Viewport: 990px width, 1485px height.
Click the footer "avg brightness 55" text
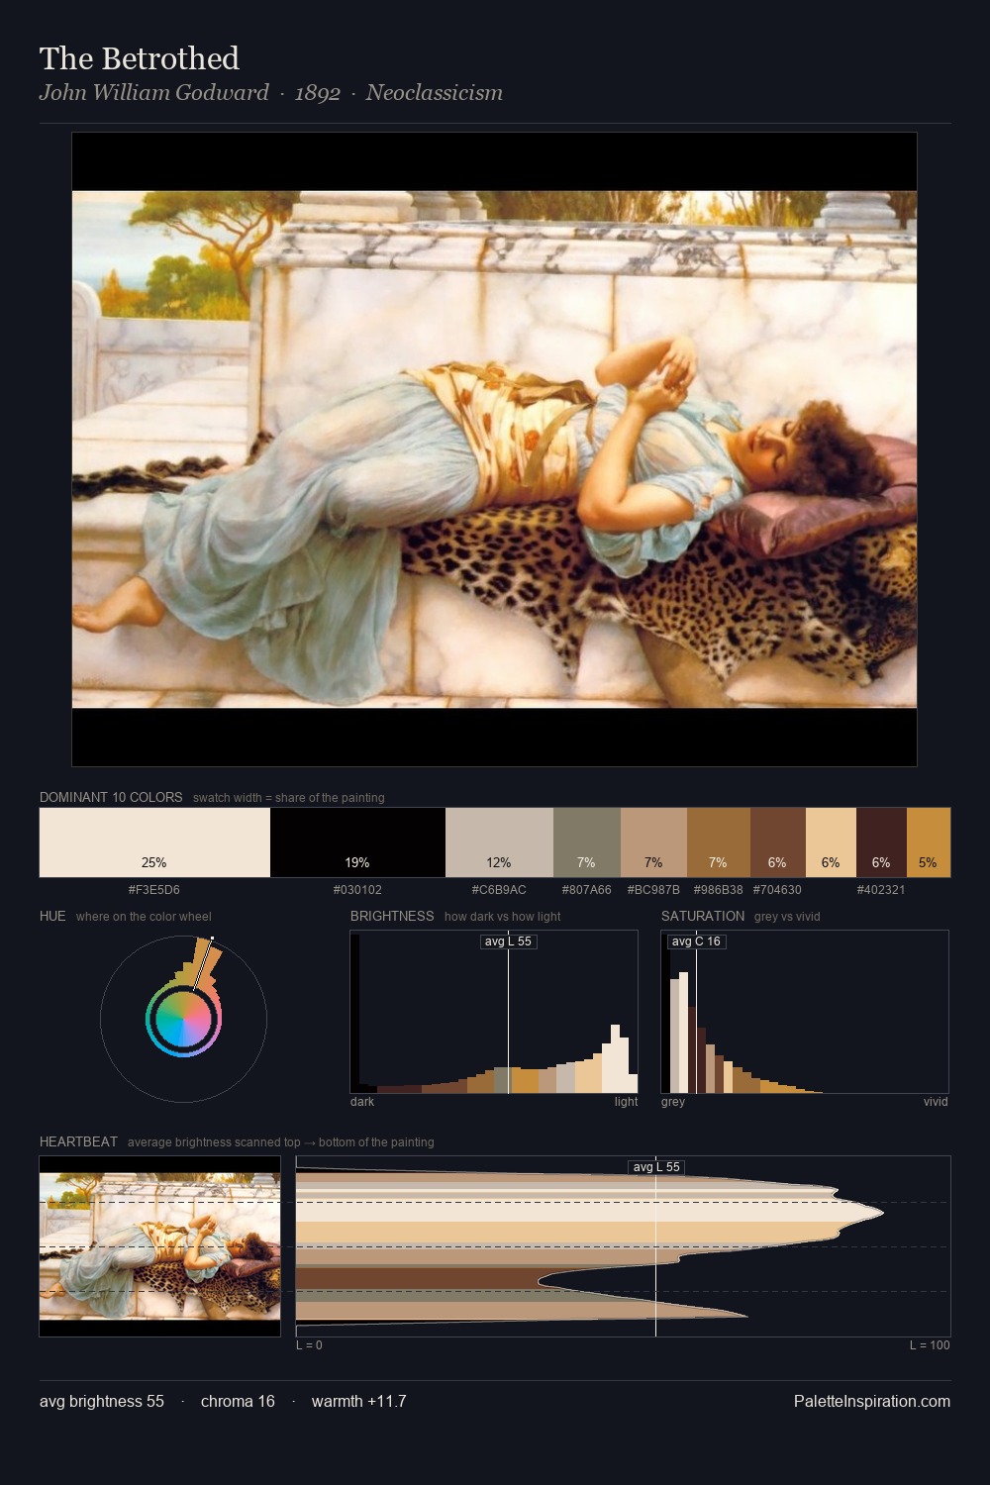tap(102, 1401)
